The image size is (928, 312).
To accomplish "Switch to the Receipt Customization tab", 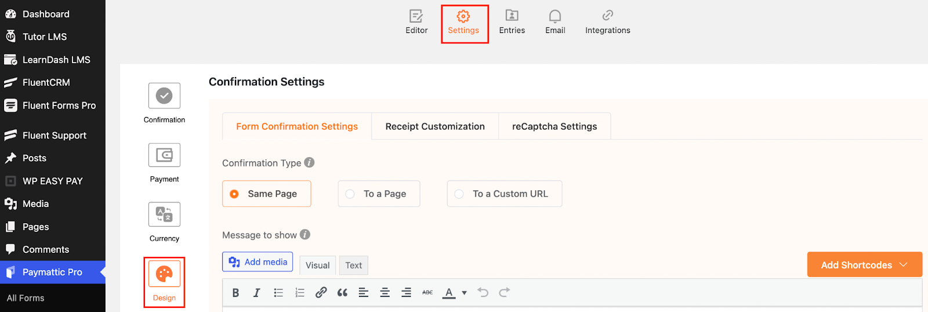I will tap(435, 126).
